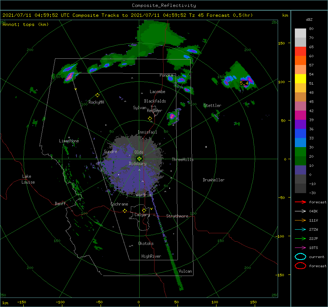The image size is (328, 307).
Task: Click the 5.4 storm top annotation
Action: [x=244, y=83]
